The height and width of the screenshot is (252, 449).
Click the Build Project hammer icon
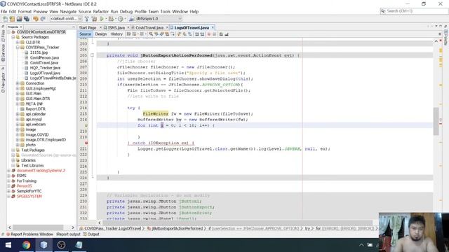click(87, 19)
